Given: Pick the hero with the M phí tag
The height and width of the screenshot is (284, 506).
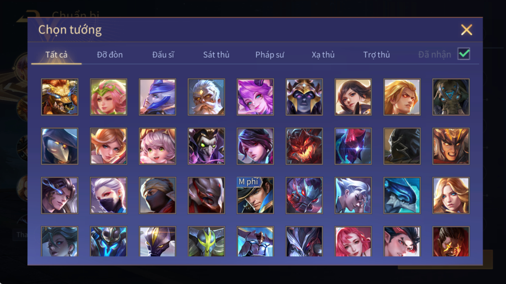Looking at the screenshot, I should click(x=255, y=195).
